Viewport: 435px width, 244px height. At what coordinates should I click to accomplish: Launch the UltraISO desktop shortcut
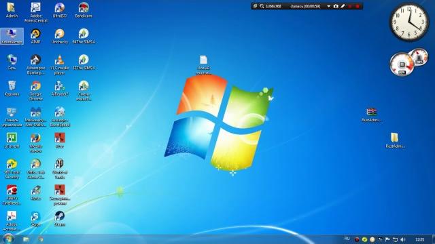59,10
